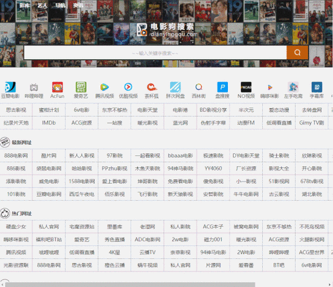Screen dimensions: 333x287
Task: Open the green 爱奇艺 icon
Action: (81, 87)
